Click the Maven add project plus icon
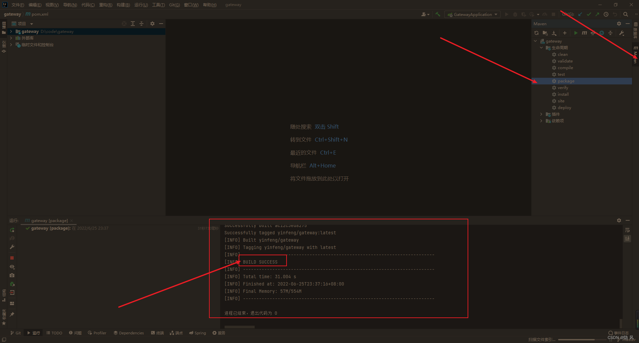 coord(565,33)
